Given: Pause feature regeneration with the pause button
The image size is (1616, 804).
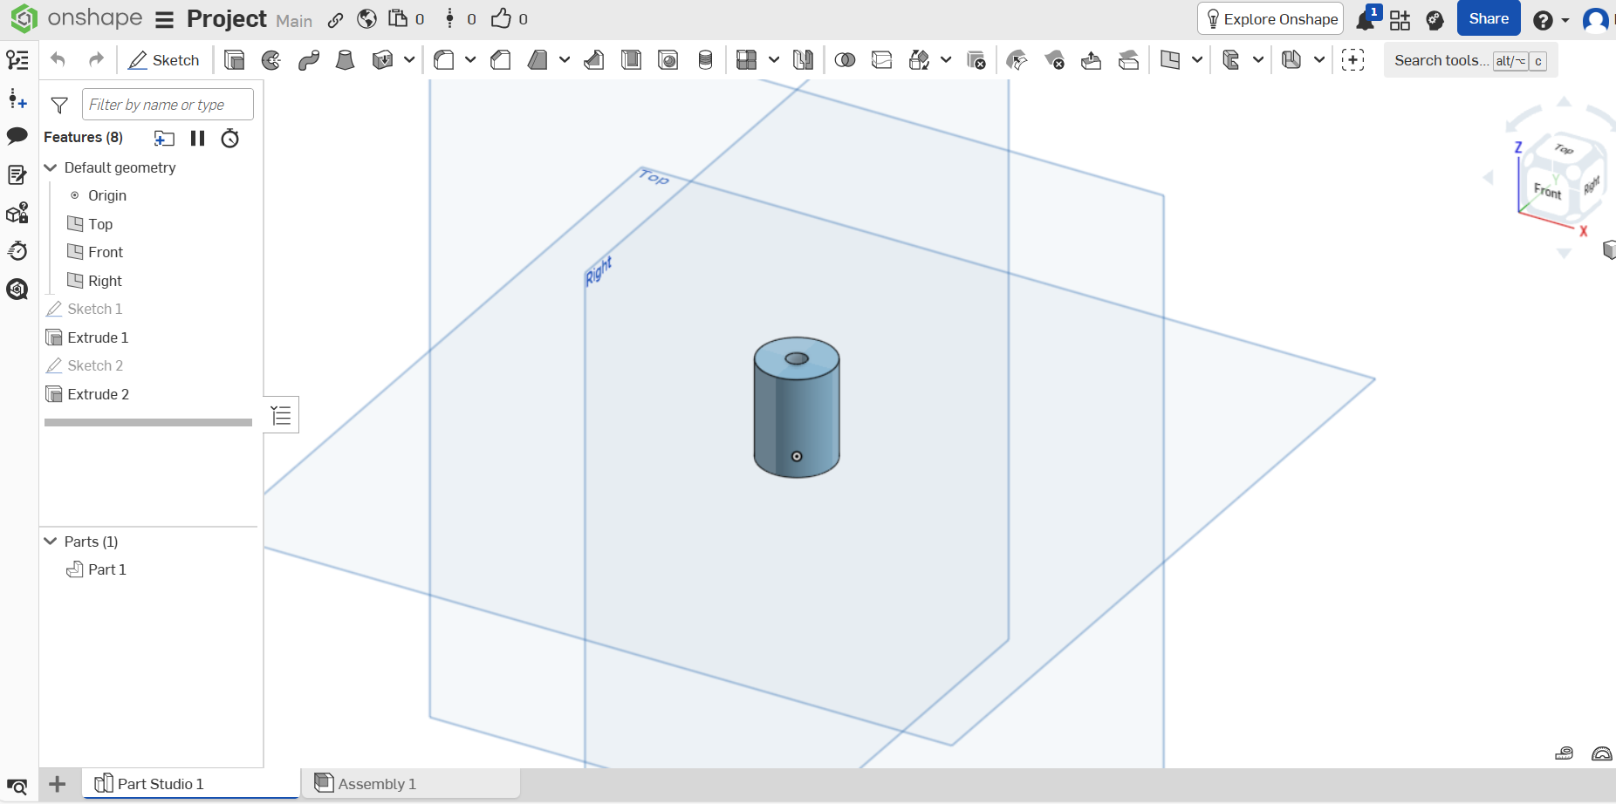Looking at the screenshot, I should 197,138.
